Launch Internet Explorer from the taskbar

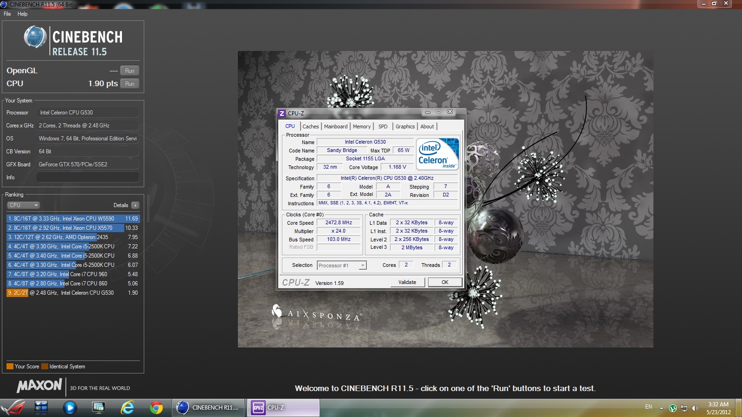pos(127,408)
